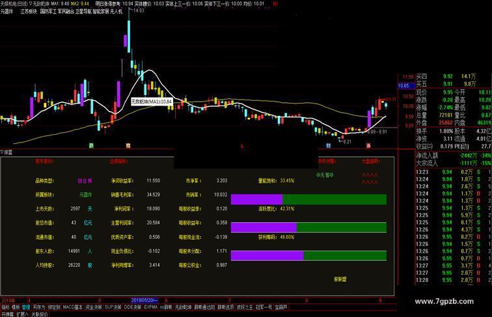
Task: Expand the 排雷 sub-panel header triangle
Action: click(1, 152)
